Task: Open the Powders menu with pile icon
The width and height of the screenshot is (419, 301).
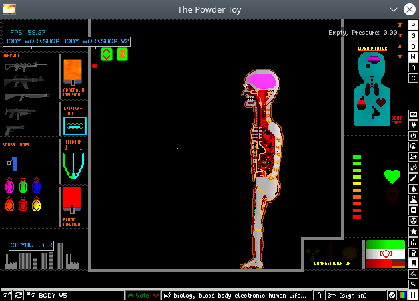Action: 414,200
